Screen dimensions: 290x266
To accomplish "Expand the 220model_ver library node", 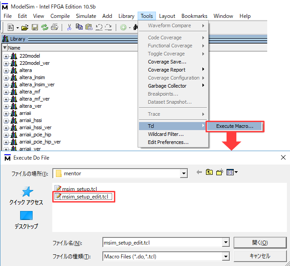I will tap(6, 63).
